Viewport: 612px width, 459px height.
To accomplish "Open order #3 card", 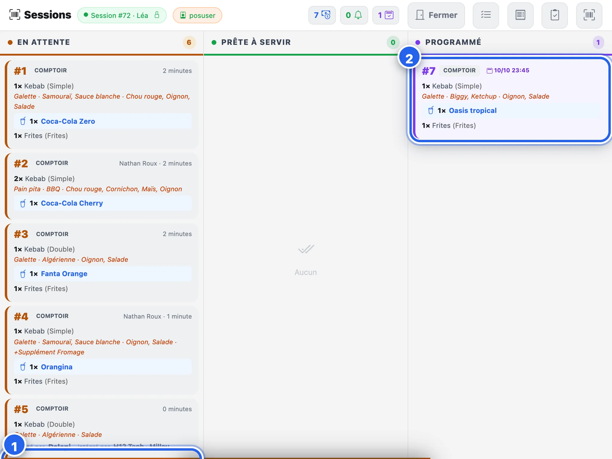I will click(x=102, y=263).
